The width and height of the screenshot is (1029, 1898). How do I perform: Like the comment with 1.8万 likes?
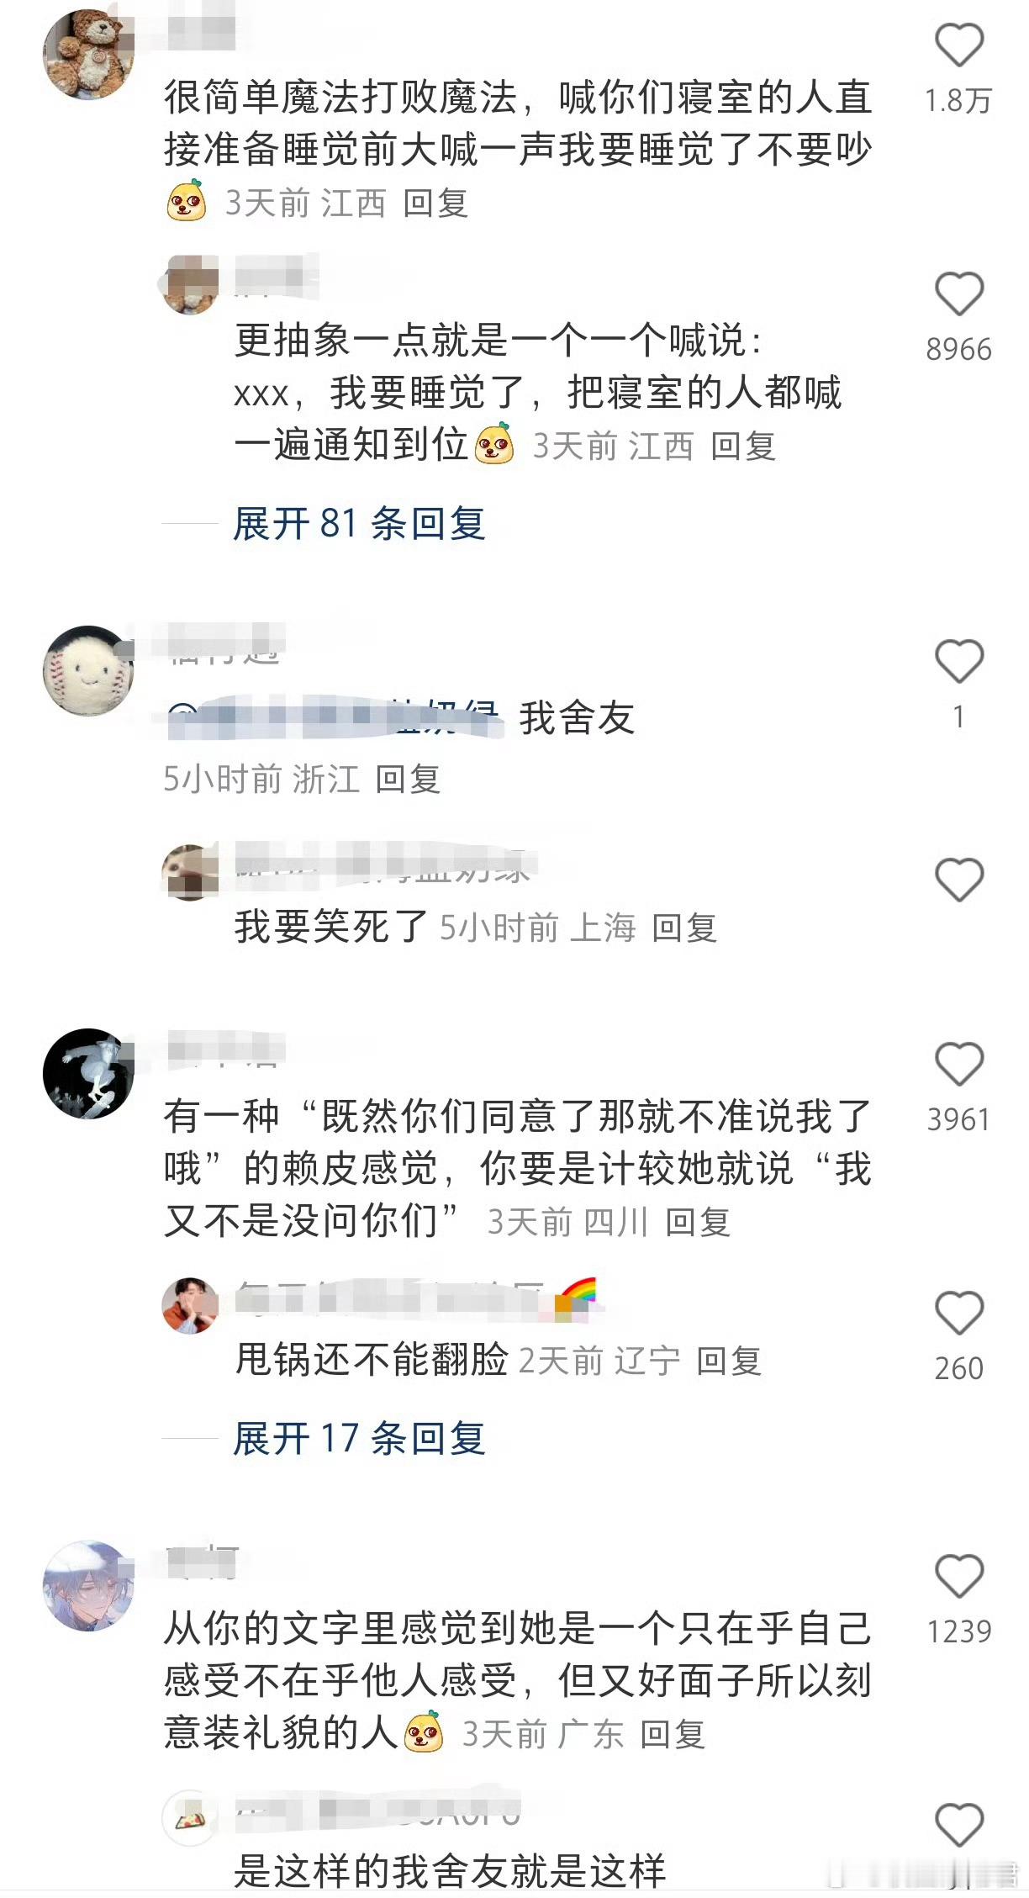click(958, 45)
